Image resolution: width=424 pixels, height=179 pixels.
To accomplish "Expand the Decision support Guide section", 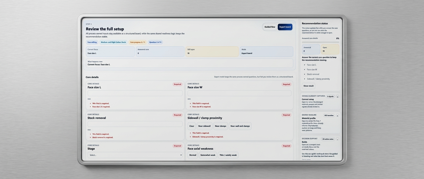I will [337, 139].
